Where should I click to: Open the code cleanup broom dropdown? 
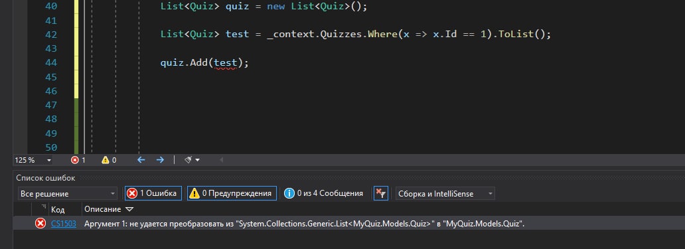tap(192, 160)
